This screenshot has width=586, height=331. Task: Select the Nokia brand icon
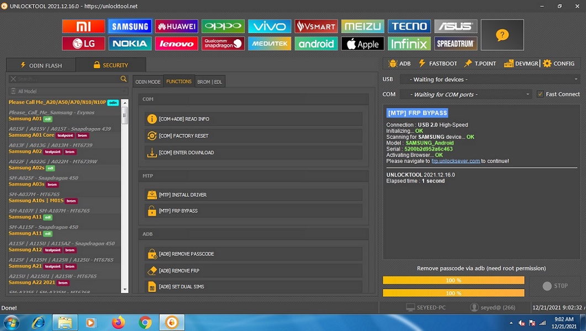(x=130, y=44)
